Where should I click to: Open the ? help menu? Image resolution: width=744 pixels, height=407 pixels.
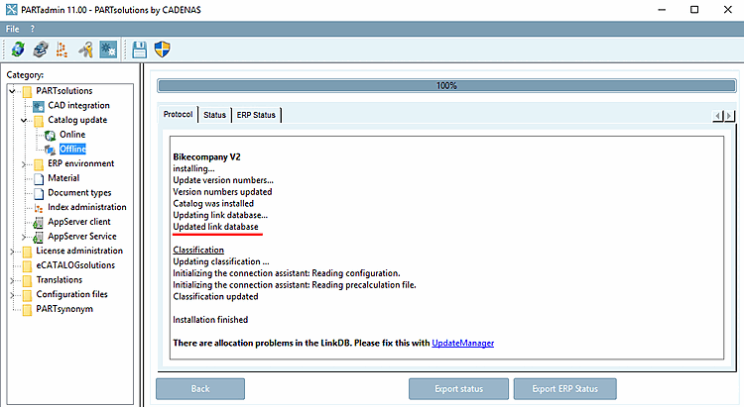(x=33, y=29)
